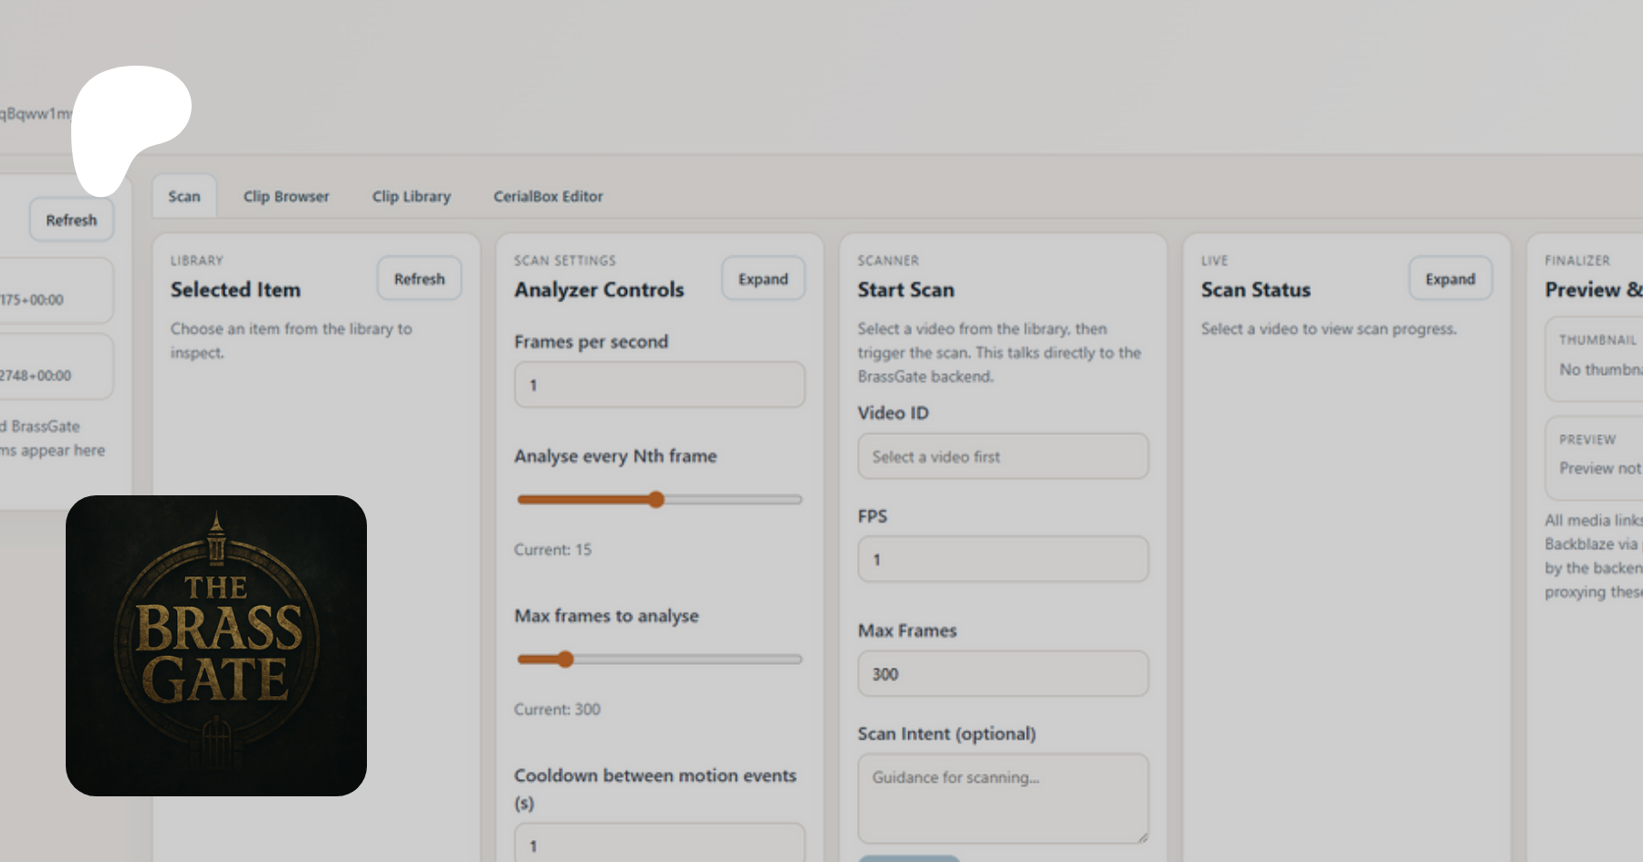1643x862 pixels.
Task: Select the library item ending 2748+00:00
Action: click(x=55, y=375)
